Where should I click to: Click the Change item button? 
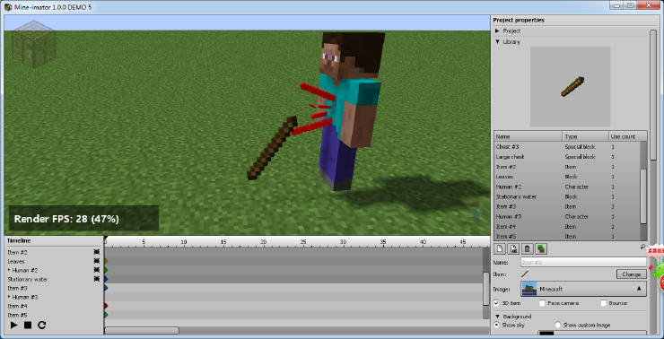632,274
